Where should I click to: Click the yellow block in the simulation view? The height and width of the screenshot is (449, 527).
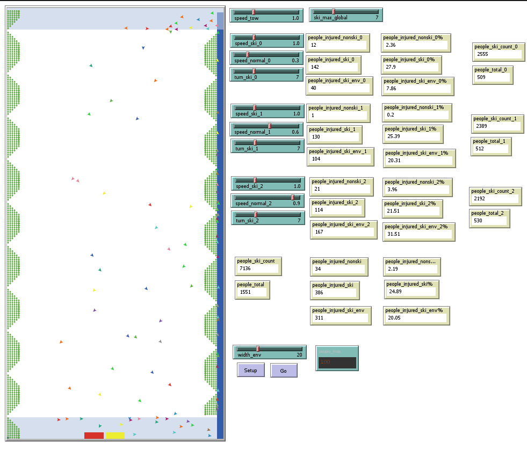[x=115, y=436]
